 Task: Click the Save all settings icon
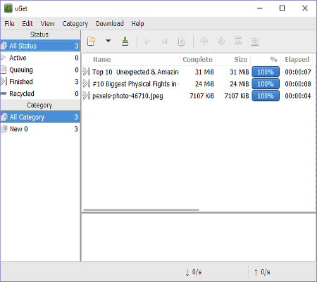coord(125,42)
